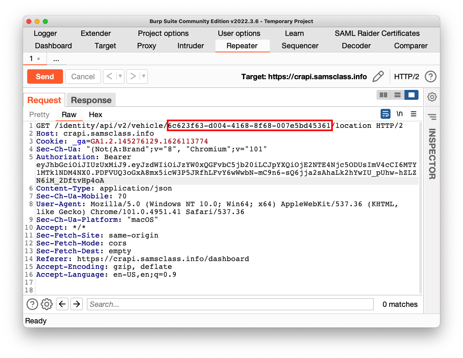Switch to Pretty view
Image resolution: width=463 pixels, height=358 pixels.
39,114
